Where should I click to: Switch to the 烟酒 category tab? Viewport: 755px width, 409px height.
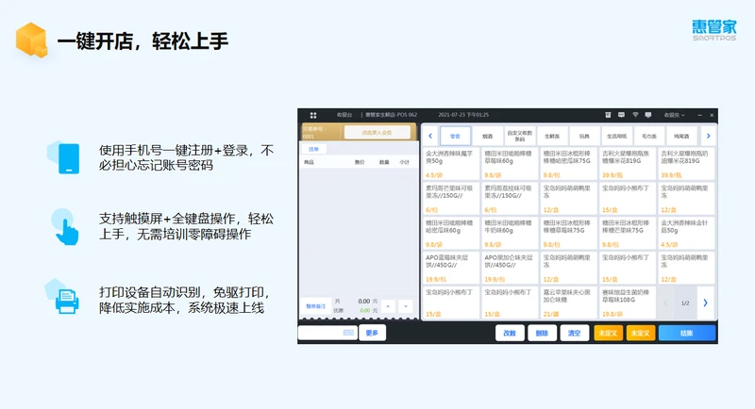(x=487, y=136)
